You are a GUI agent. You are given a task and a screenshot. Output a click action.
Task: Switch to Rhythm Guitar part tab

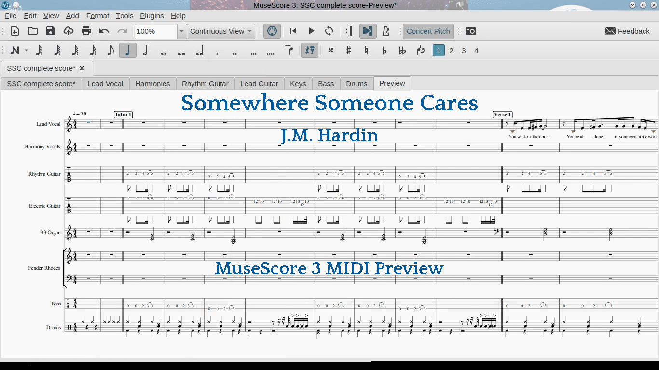[205, 84]
